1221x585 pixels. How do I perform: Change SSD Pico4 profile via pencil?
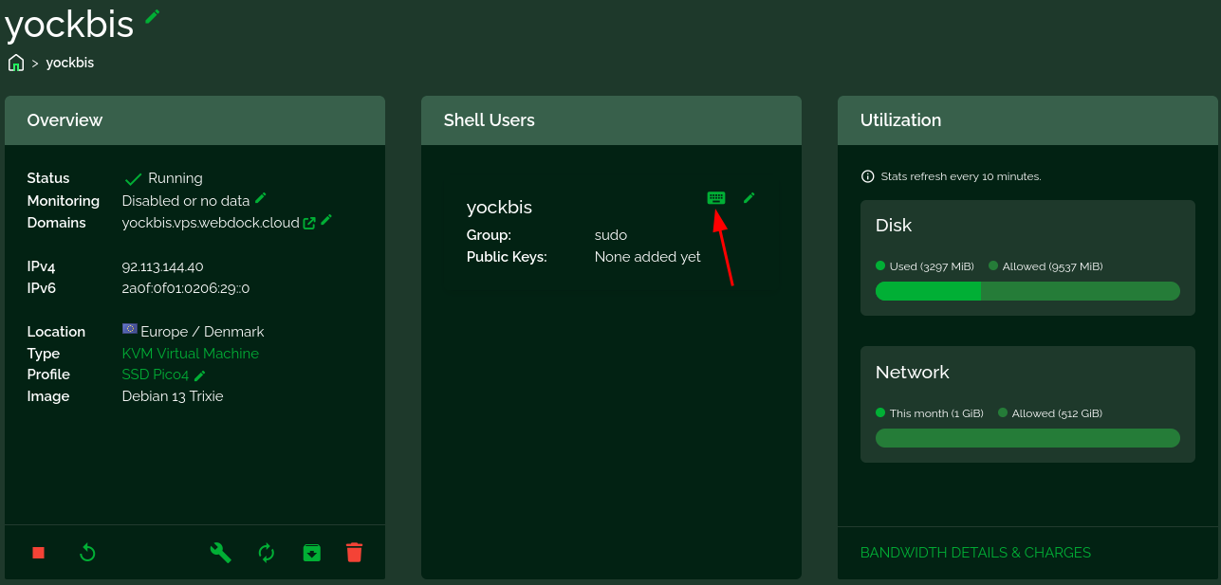point(200,375)
